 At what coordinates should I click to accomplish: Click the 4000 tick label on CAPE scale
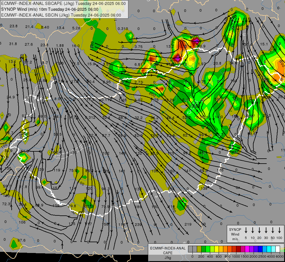[x=271, y=256]
